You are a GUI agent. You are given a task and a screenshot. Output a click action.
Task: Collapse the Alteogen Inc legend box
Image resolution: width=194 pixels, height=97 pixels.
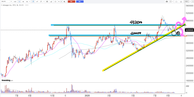pos(2,5)
